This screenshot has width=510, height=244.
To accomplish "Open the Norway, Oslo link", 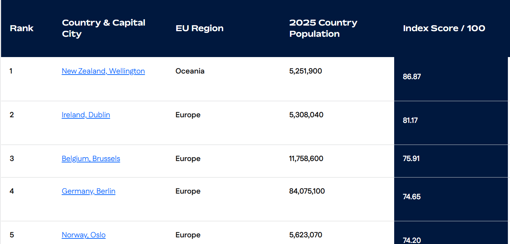I will click(84, 235).
